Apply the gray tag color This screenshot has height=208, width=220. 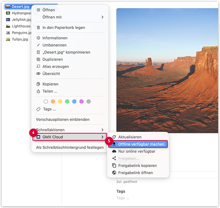coord(88,101)
